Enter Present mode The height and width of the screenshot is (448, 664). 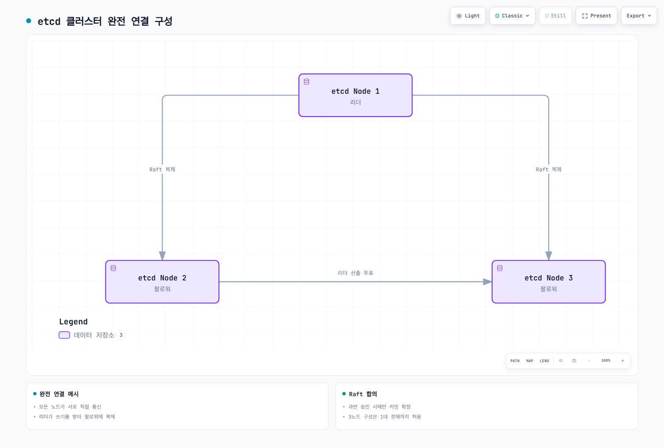(x=596, y=16)
